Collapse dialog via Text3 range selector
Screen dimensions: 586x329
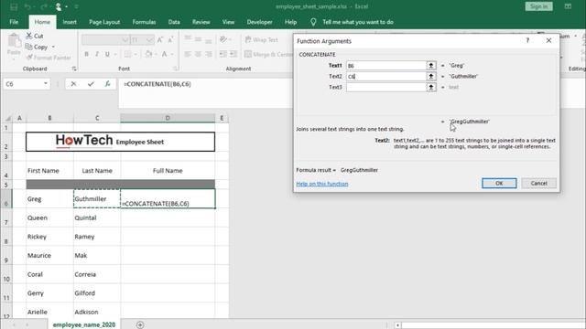coord(431,87)
